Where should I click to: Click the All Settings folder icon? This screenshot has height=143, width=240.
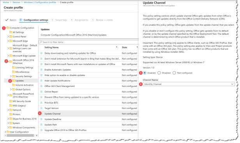pyautogui.click(x=11, y=32)
